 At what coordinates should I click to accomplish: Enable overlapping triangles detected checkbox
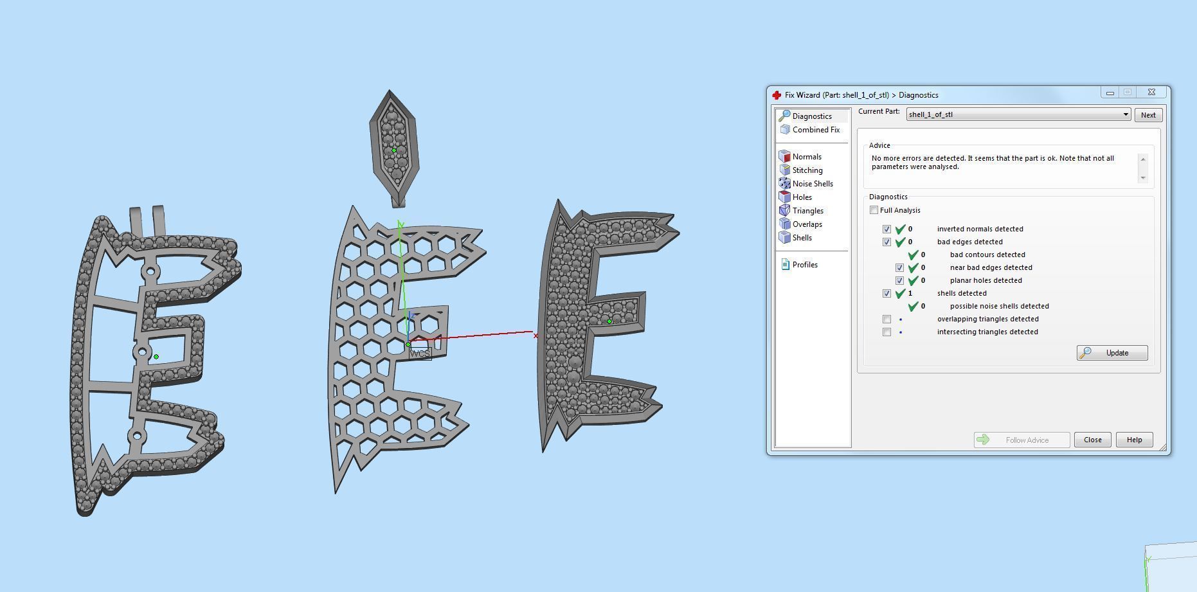click(887, 319)
